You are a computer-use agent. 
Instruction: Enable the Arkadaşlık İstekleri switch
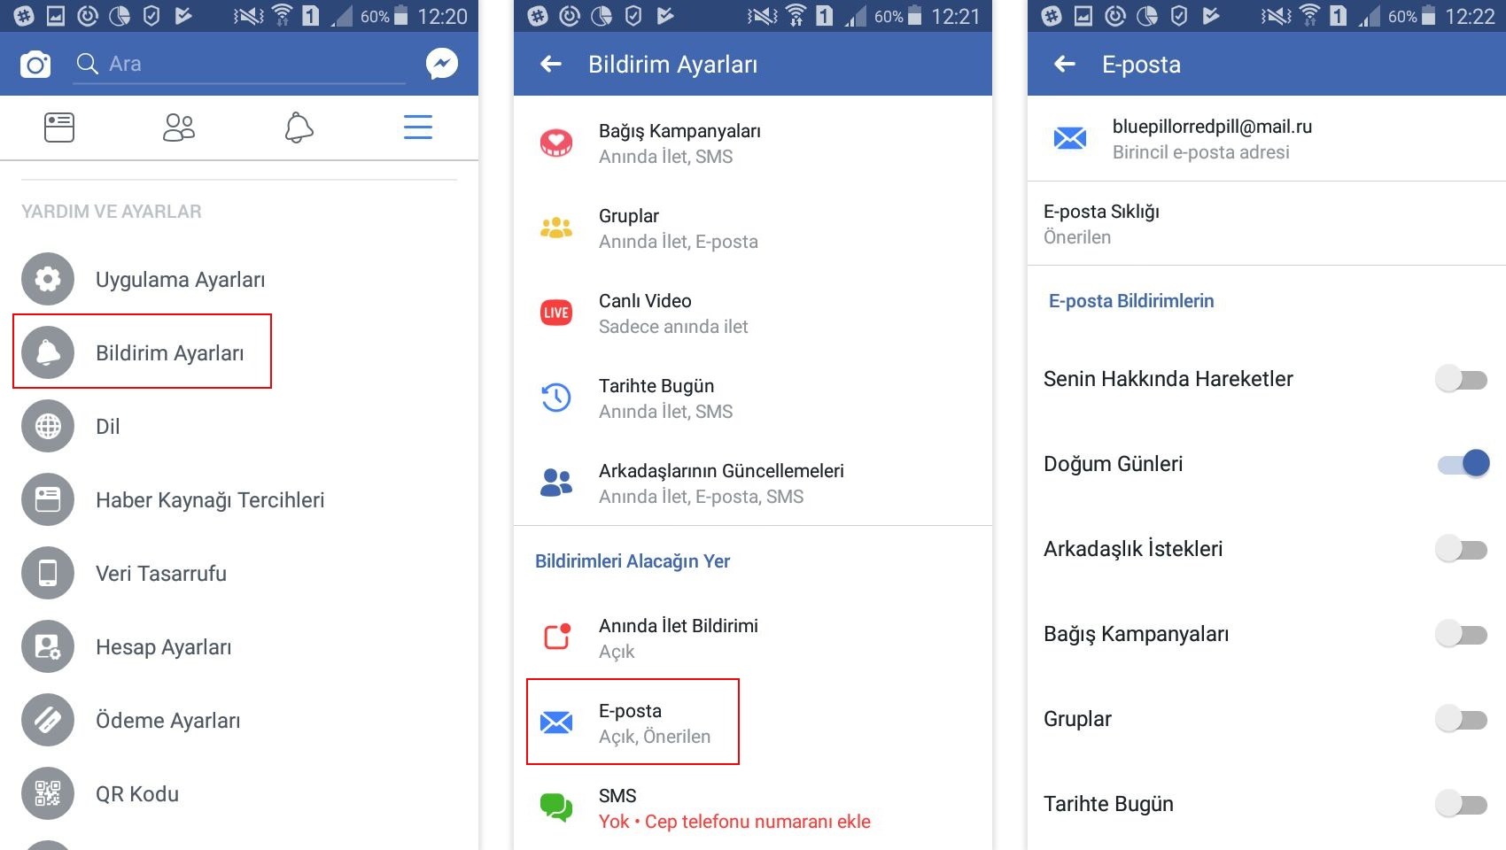[1462, 549]
